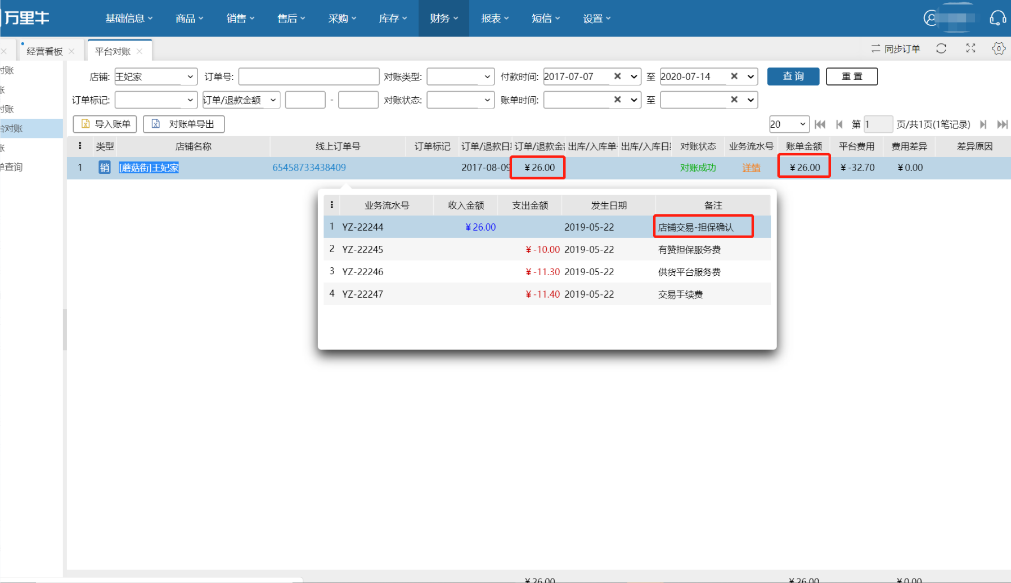Open the 店铺 dropdown showing 王妃家
Image resolution: width=1011 pixels, height=583 pixels.
click(x=156, y=77)
